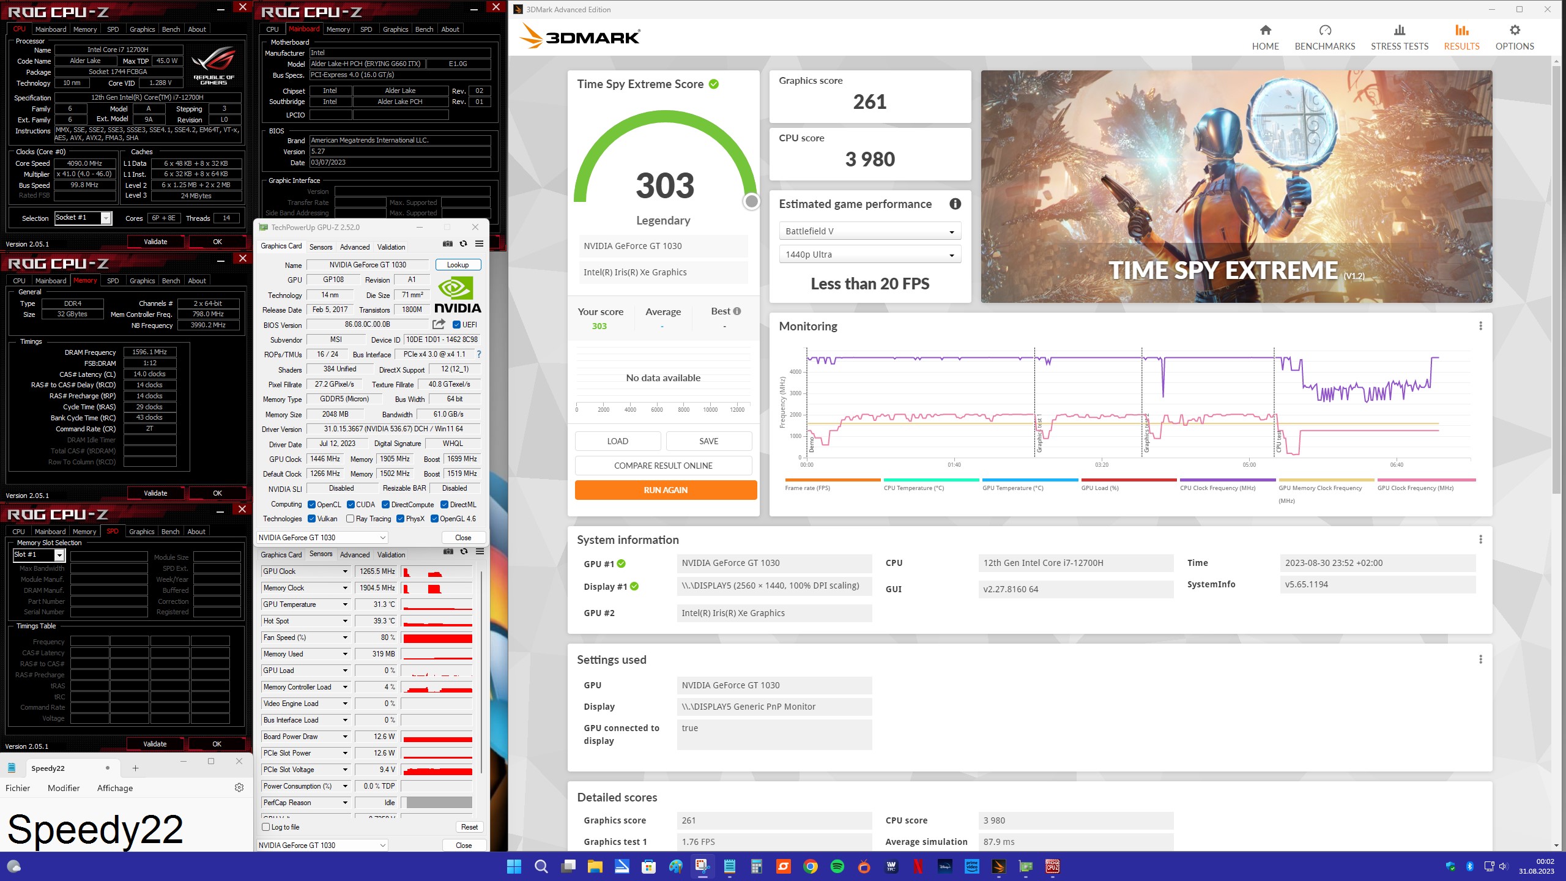Screen dimensions: 1566x881
Task: Open the Monitoring panel three-dot menu
Action: (1480, 326)
